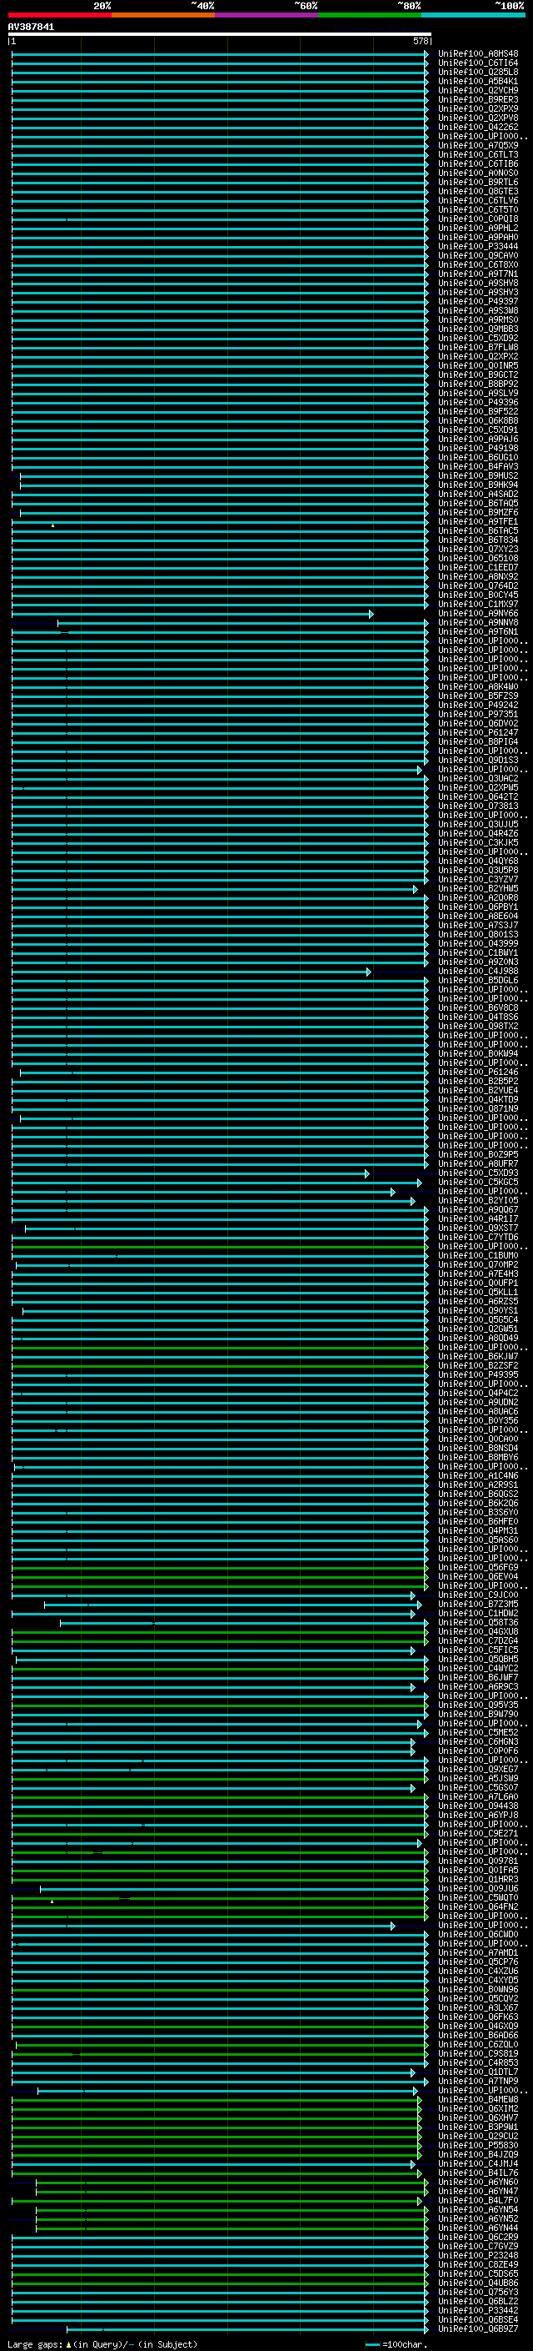The height and width of the screenshot is (2351, 533).
Task: Select label UniRef100_O73813
Action: [x=478, y=806]
